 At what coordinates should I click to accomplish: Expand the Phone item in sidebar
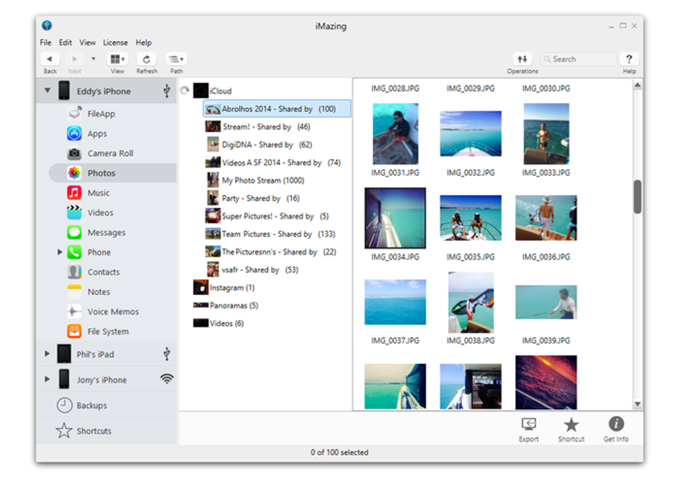tap(60, 253)
